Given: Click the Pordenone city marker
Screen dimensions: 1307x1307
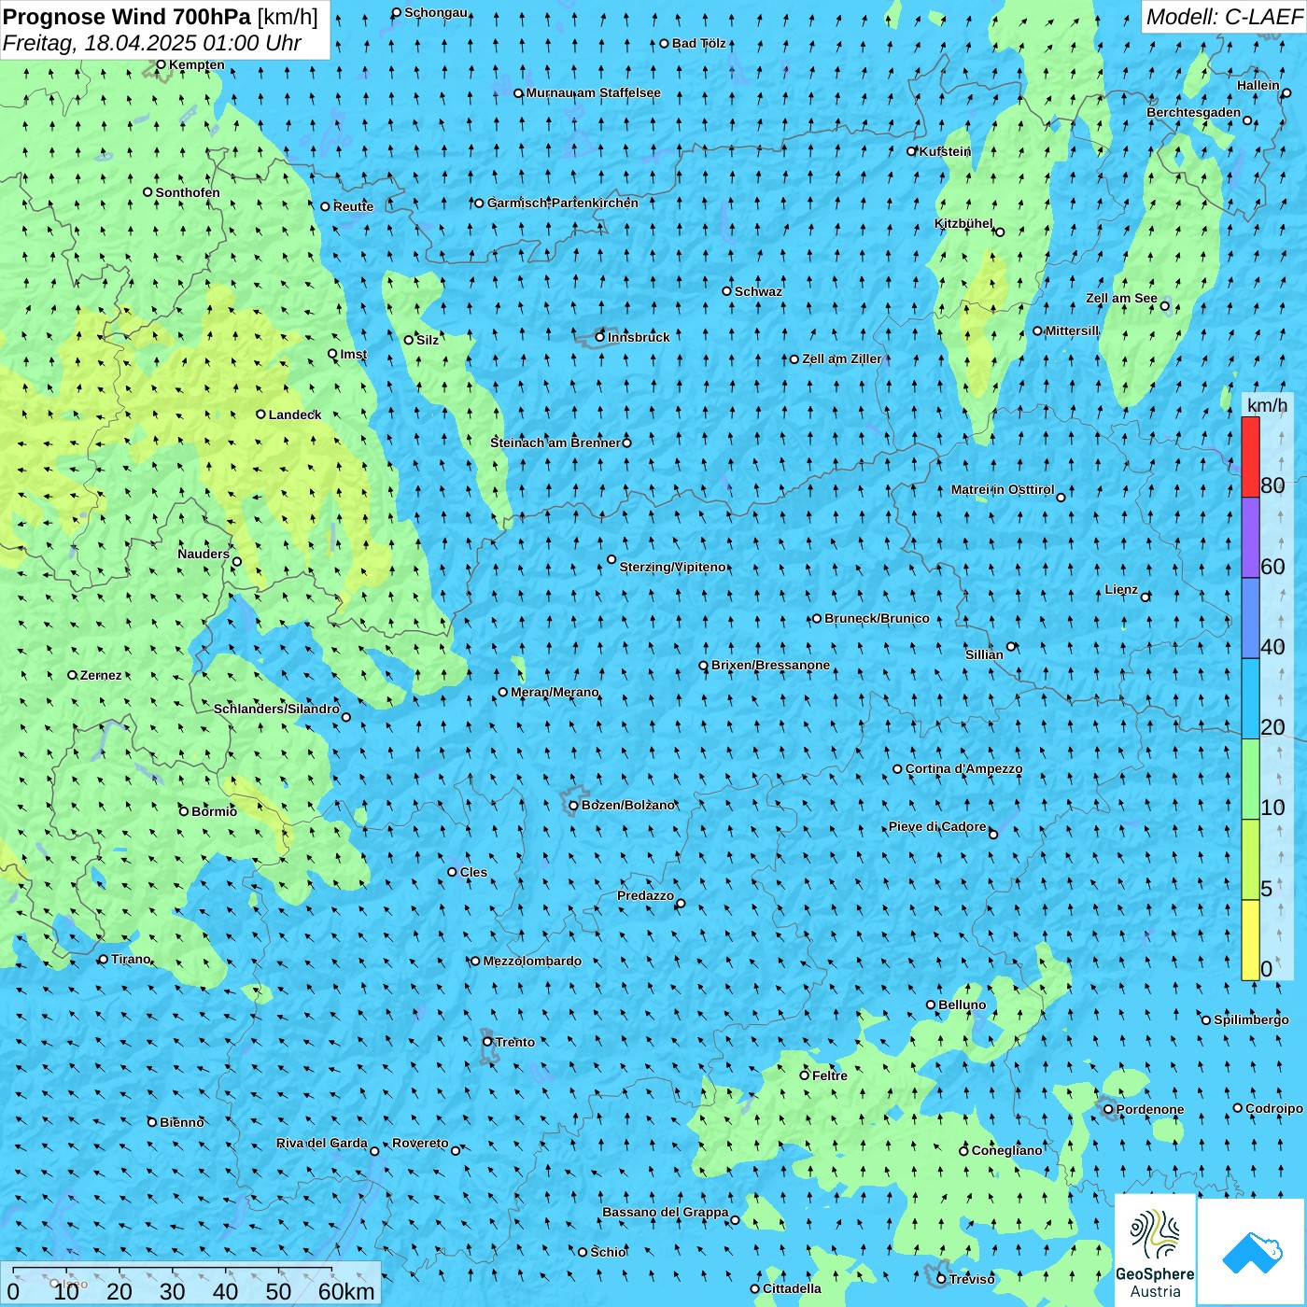Looking at the screenshot, I should [1108, 1109].
